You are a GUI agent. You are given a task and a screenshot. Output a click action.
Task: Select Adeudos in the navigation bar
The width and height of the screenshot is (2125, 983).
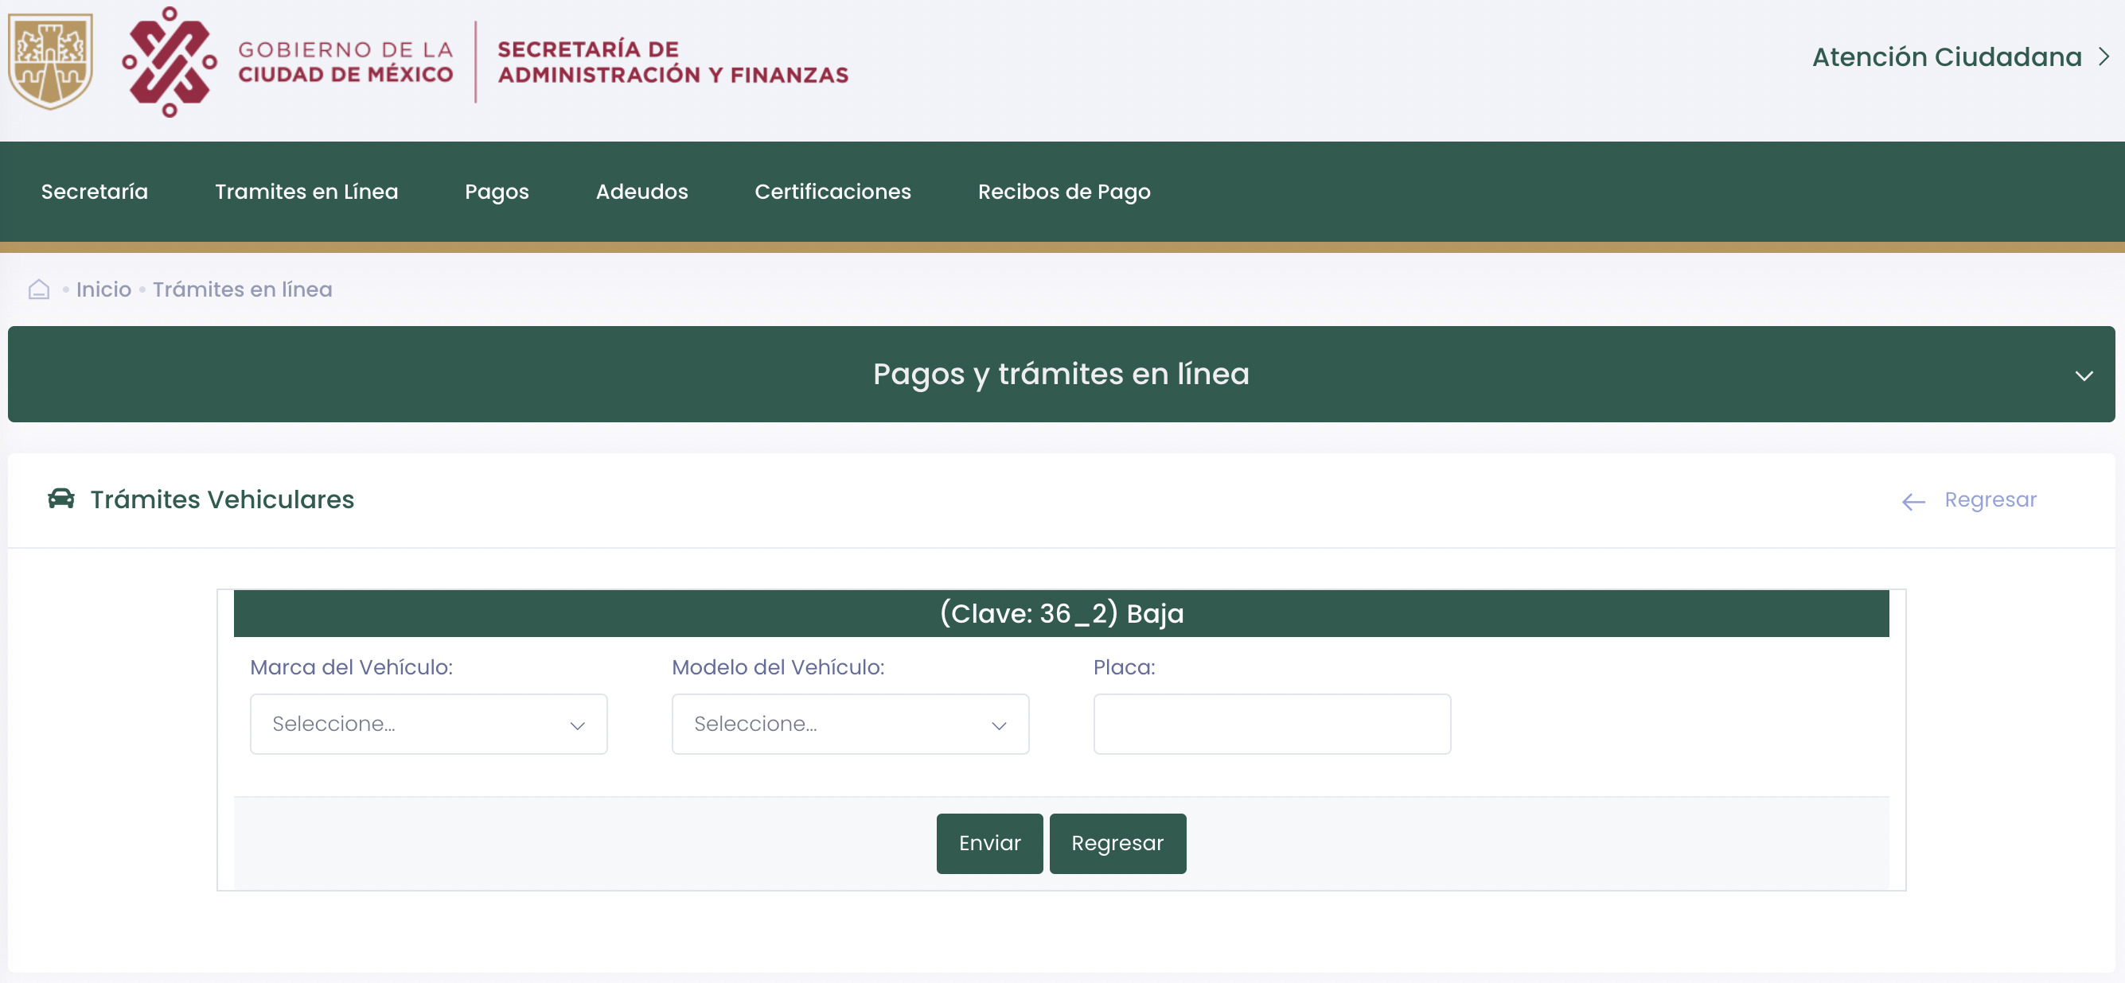coord(641,192)
